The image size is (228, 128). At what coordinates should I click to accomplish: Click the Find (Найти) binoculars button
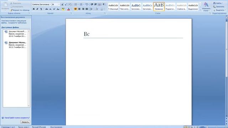218,3
